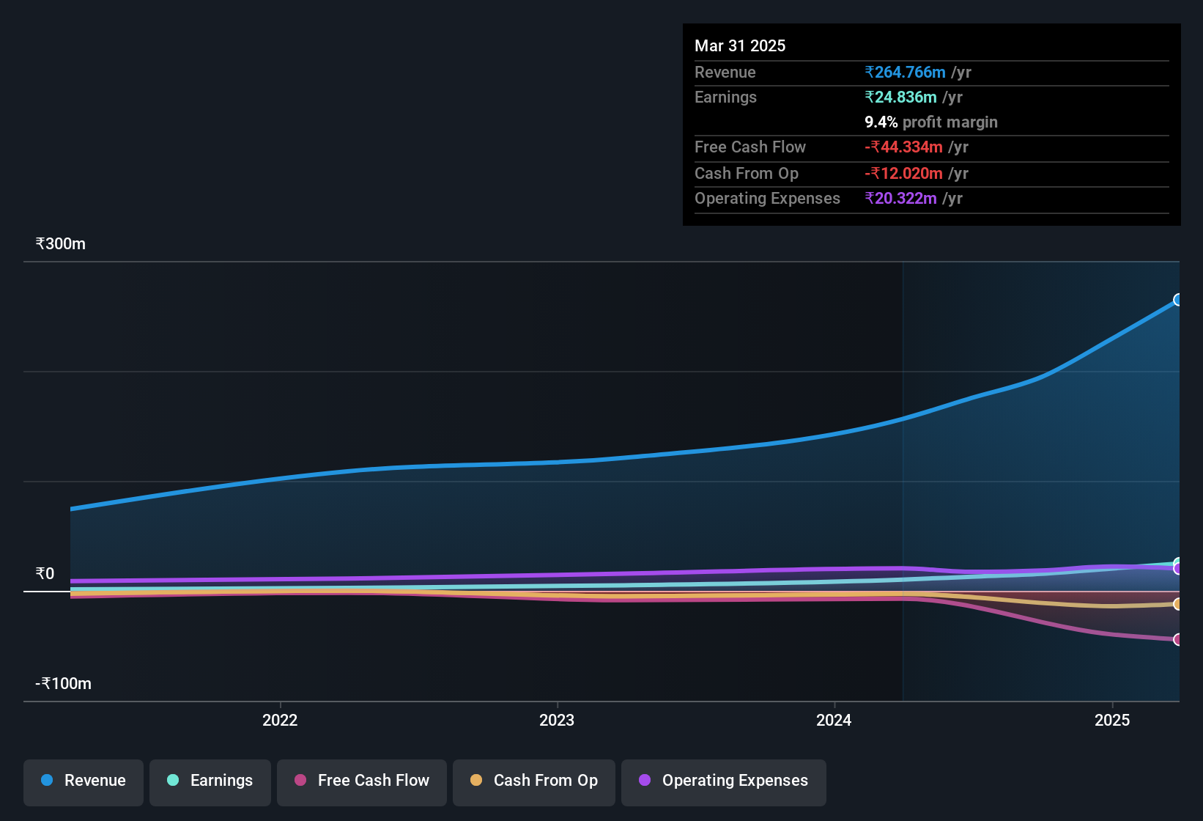Click the Free Cash Flow endpoint marker
Screen dimensions: 1203x821
[x=1178, y=639]
